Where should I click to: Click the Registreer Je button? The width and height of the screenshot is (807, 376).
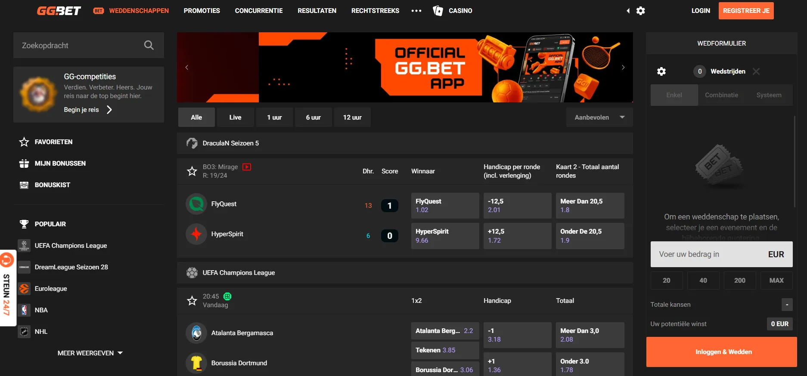(x=746, y=11)
